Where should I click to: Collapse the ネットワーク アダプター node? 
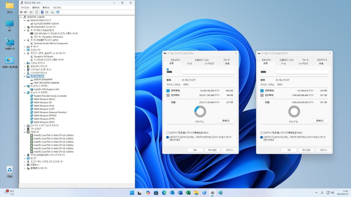[24, 93]
